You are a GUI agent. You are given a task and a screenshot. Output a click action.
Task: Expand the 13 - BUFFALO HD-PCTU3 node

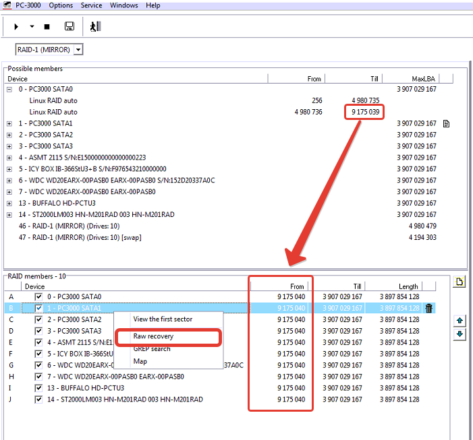(x=9, y=203)
